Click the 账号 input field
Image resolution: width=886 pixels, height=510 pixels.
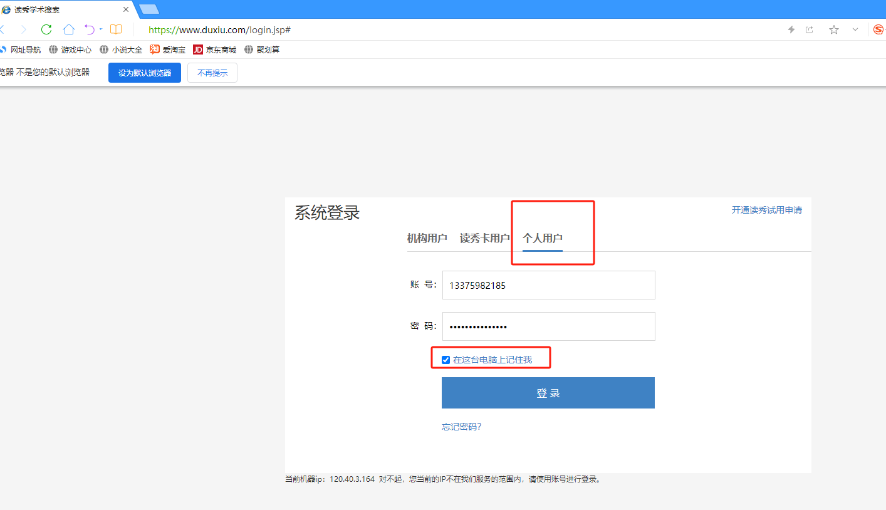[548, 285]
